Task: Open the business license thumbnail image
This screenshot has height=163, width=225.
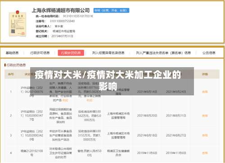Action: tap(18, 23)
